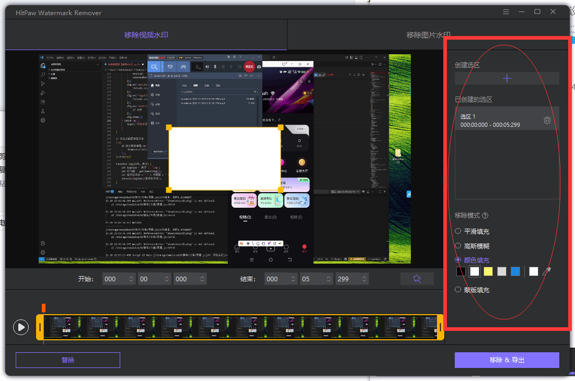Select 选区 1 in the created selections list
The width and height of the screenshot is (575, 381).
491,121
